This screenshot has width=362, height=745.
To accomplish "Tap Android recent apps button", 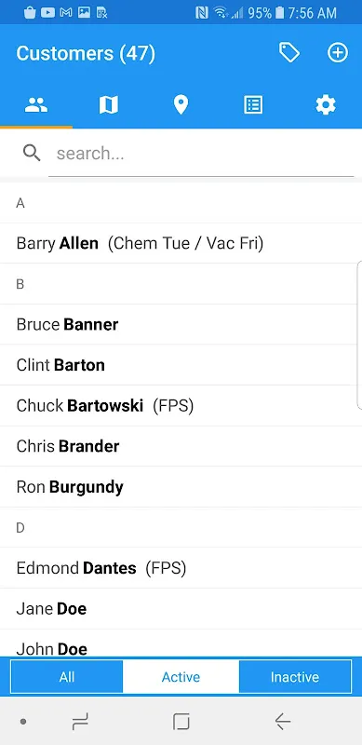I will tap(80, 723).
